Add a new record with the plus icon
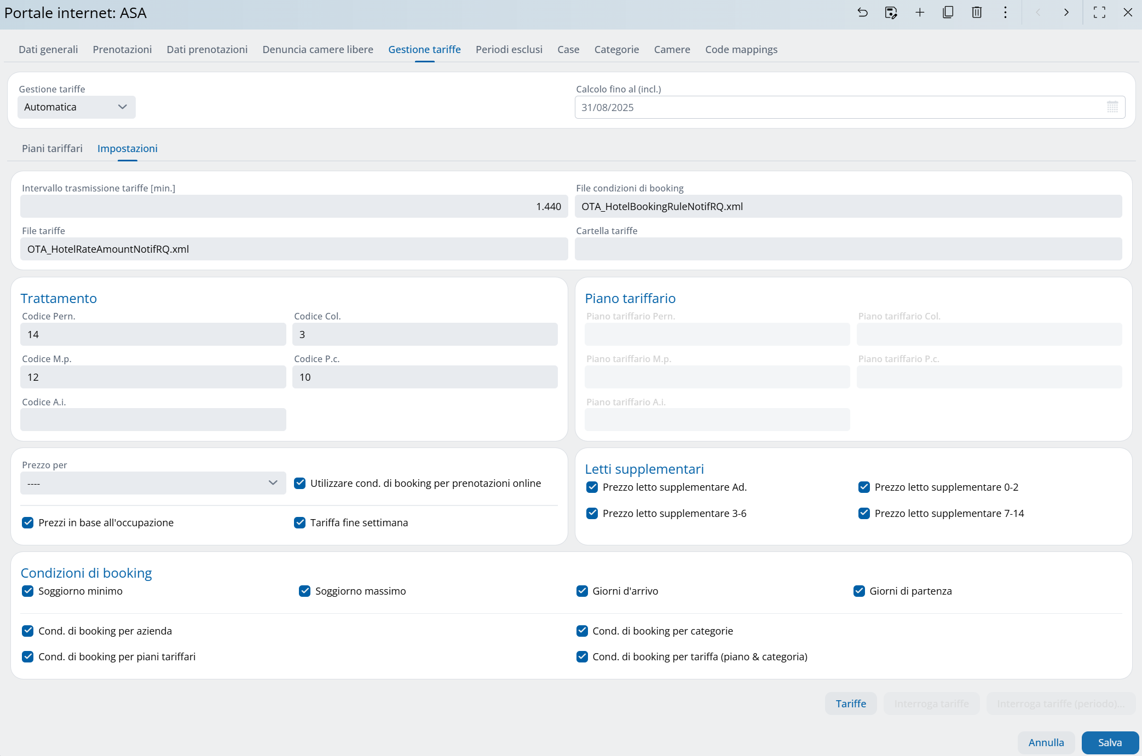Screen dimensions: 1142x756 920,13
